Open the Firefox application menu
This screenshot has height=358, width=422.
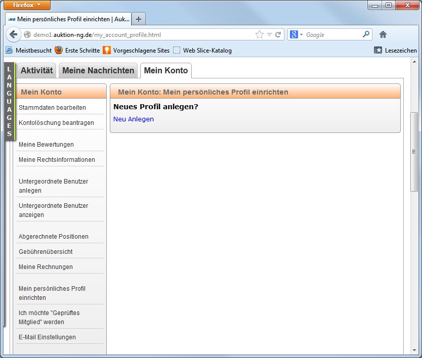point(27,5)
